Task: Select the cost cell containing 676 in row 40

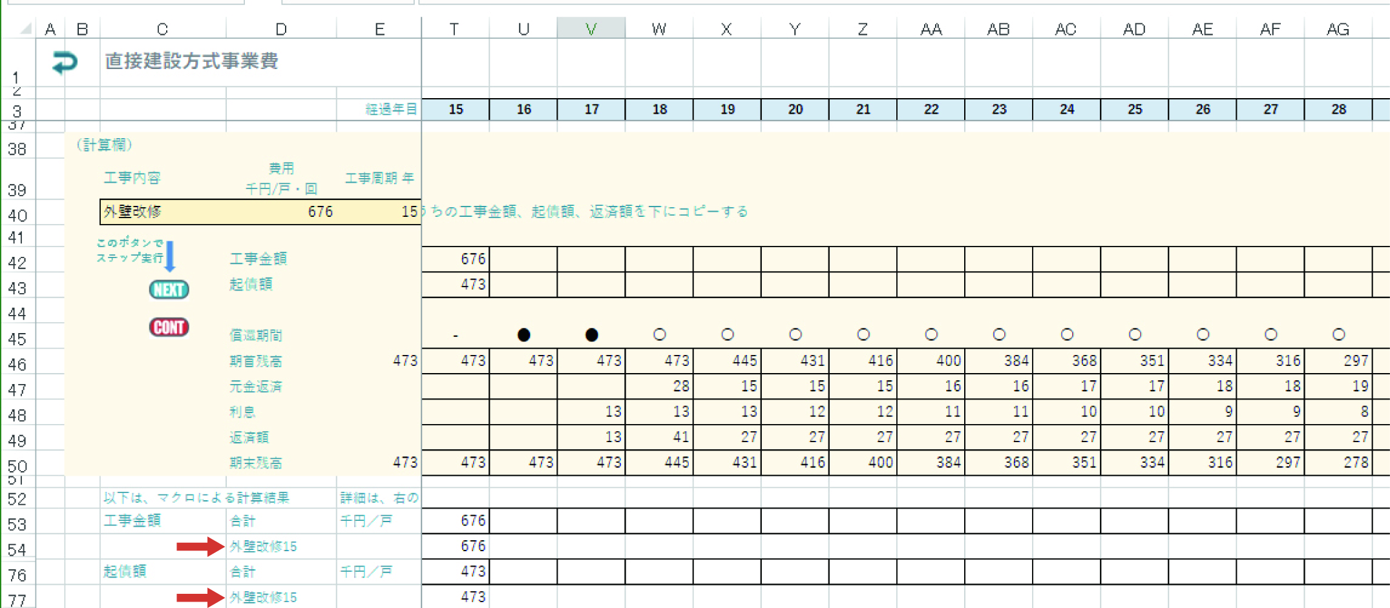Action: (282, 212)
